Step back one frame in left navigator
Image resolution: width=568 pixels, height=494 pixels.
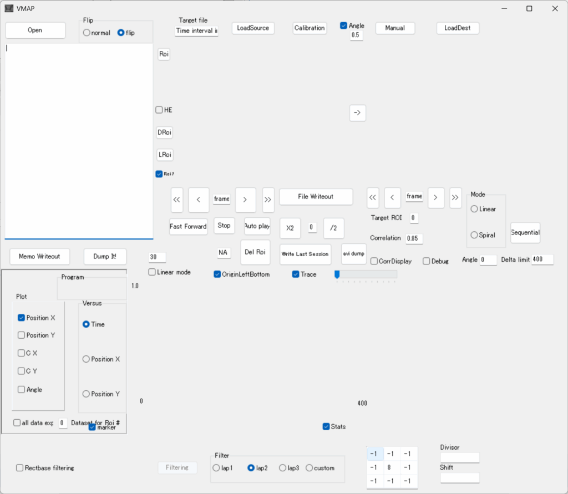point(199,200)
